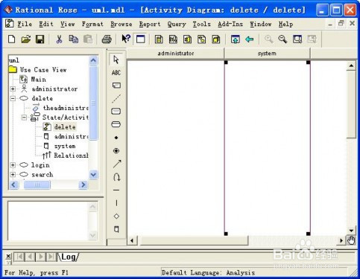
Task: Save the model with diskette icon
Action: click(40, 39)
